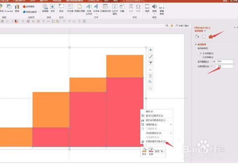Click the color swatch icon in quick toolbar
This screenshot has height=165, width=238.
tap(16, 21)
